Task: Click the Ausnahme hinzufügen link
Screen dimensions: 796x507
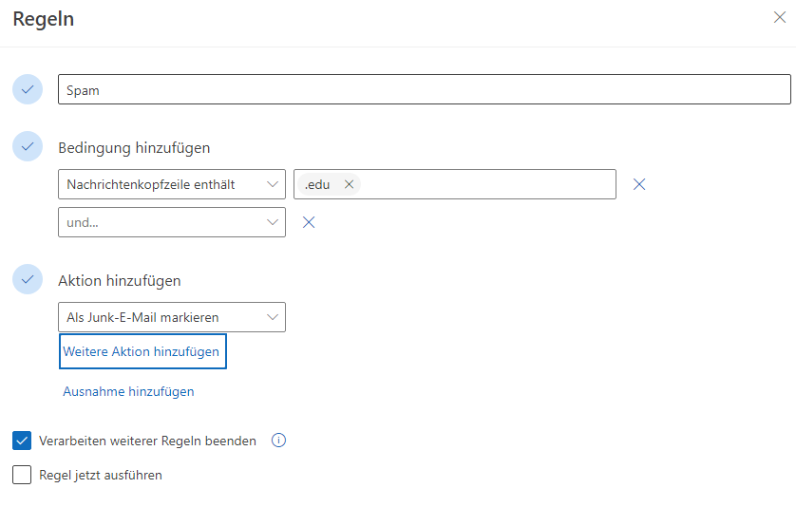Action: pyautogui.click(x=128, y=391)
